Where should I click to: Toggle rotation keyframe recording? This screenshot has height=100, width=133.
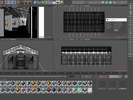(x=116, y=76)
